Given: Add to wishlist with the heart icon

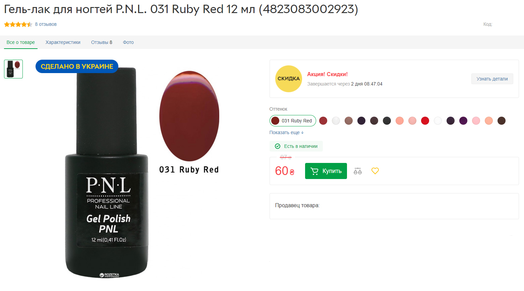Looking at the screenshot, I should 375,171.
